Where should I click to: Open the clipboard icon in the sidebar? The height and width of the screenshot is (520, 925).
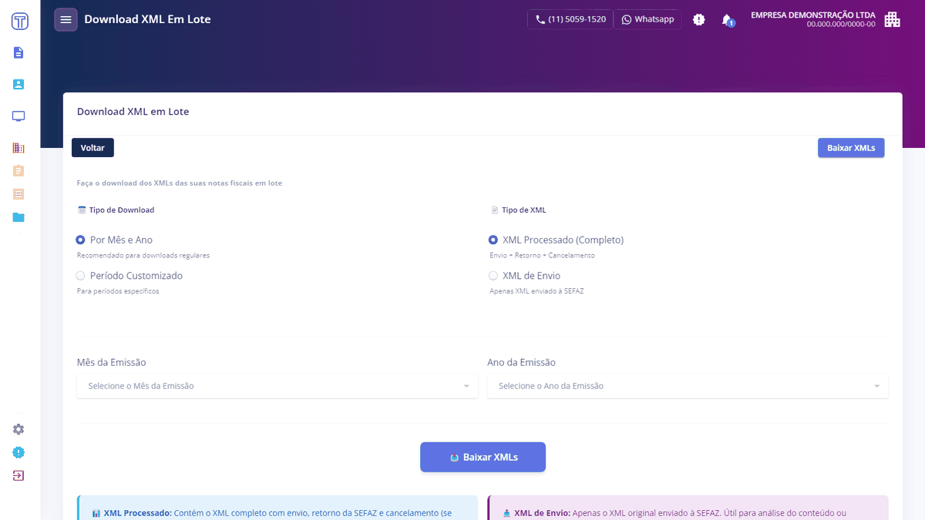pos(18,170)
